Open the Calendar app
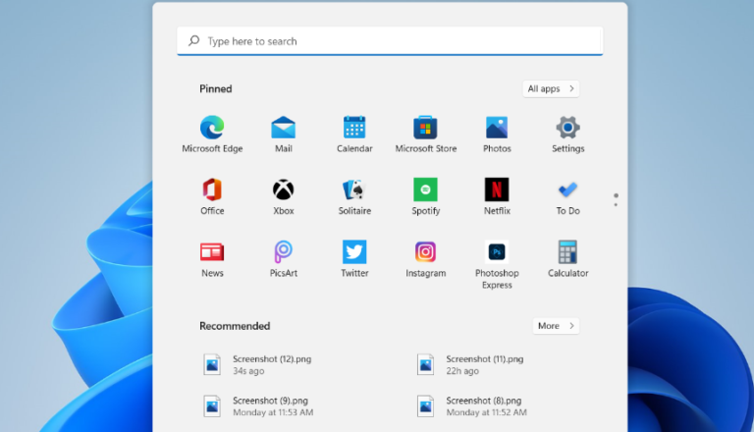 [354, 134]
